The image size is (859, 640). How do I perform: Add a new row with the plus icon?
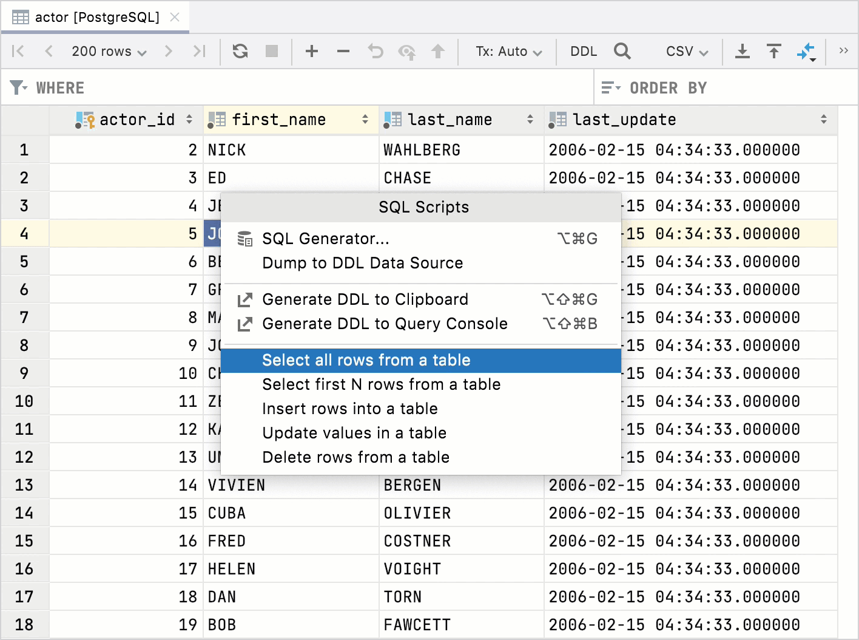312,51
